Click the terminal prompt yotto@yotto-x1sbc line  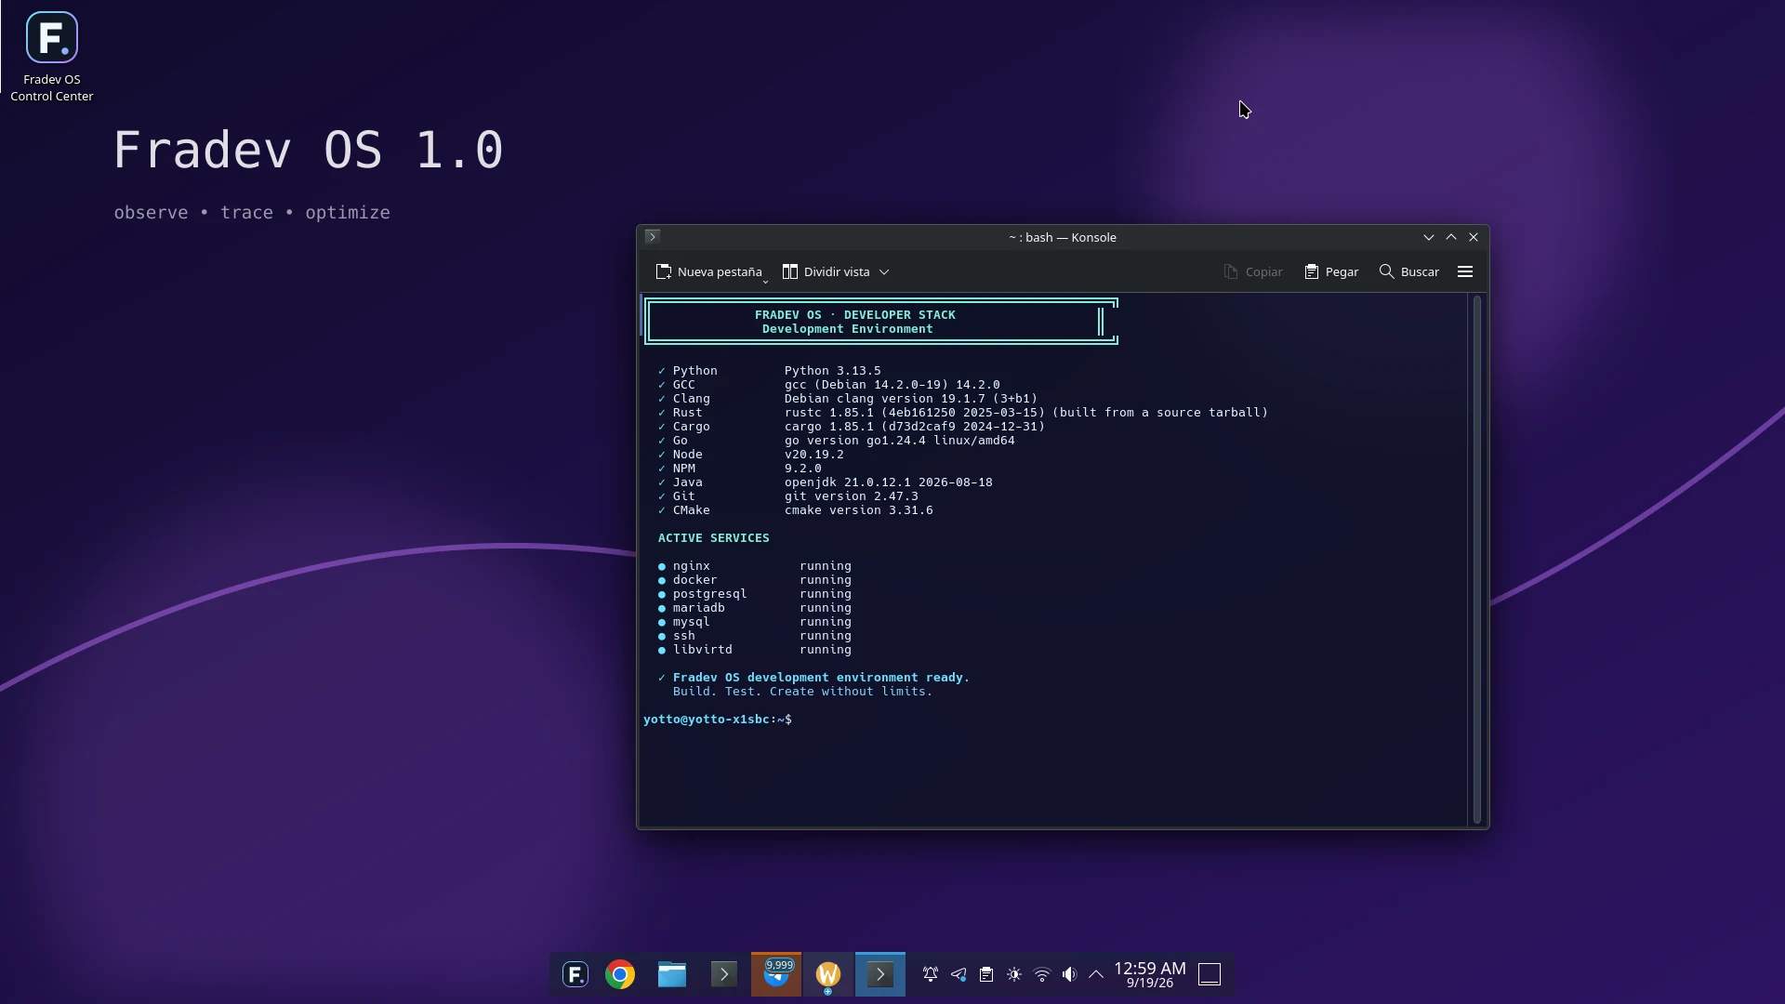coord(717,720)
